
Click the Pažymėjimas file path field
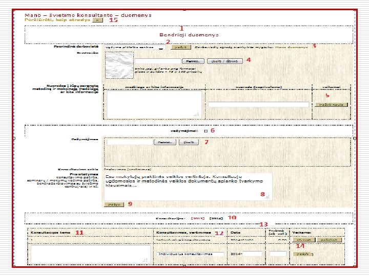(130, 142)
